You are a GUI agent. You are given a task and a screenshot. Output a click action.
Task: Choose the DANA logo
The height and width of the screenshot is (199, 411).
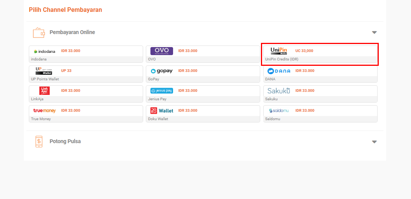coord(279,71)
